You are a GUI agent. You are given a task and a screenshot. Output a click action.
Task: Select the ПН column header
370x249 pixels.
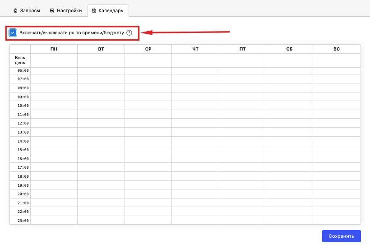click(x=54, y=49)
